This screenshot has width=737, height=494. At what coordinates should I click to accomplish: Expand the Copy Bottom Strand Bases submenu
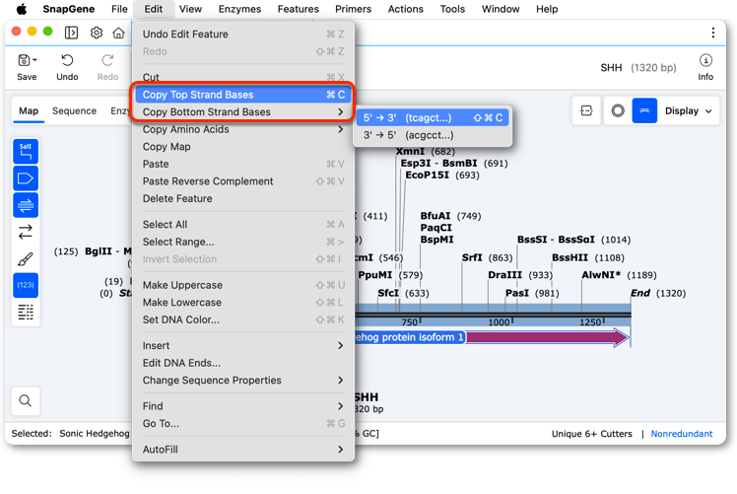point(243,112)
